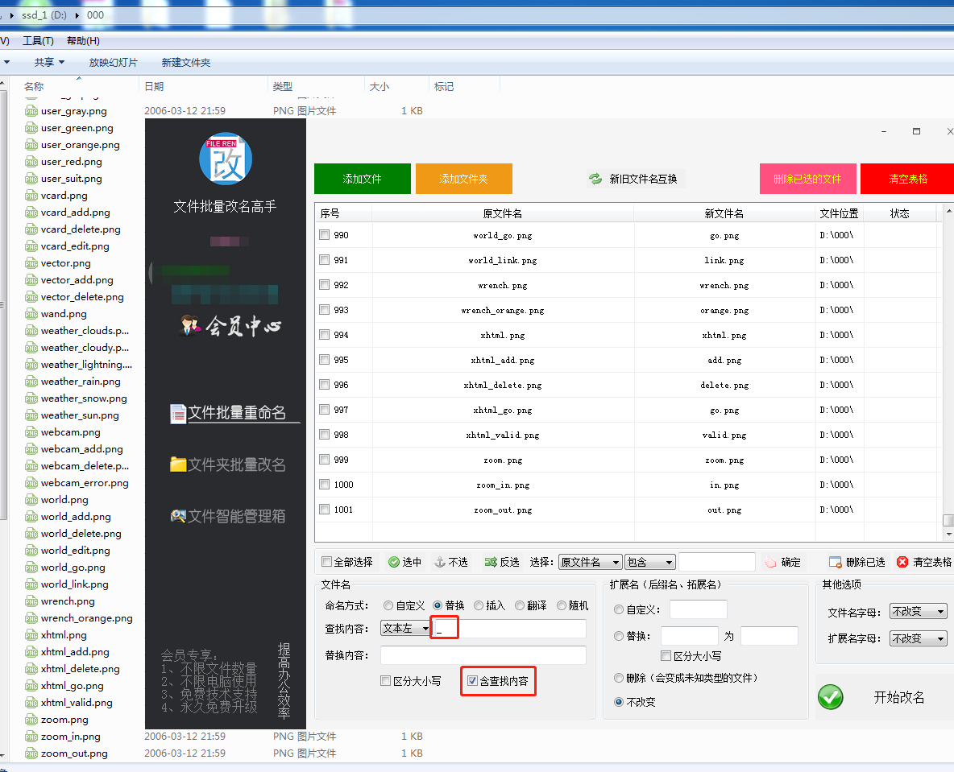Click the 开始改名 button
The width and height of the screenshot is (954, 772).
(x=885, y=697)
